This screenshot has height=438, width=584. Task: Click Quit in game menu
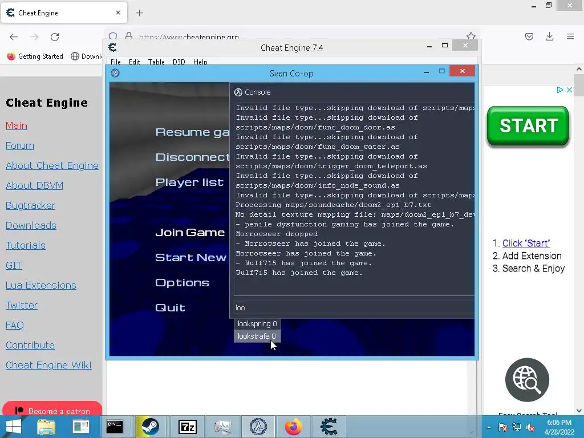click(x=170, y=307)
